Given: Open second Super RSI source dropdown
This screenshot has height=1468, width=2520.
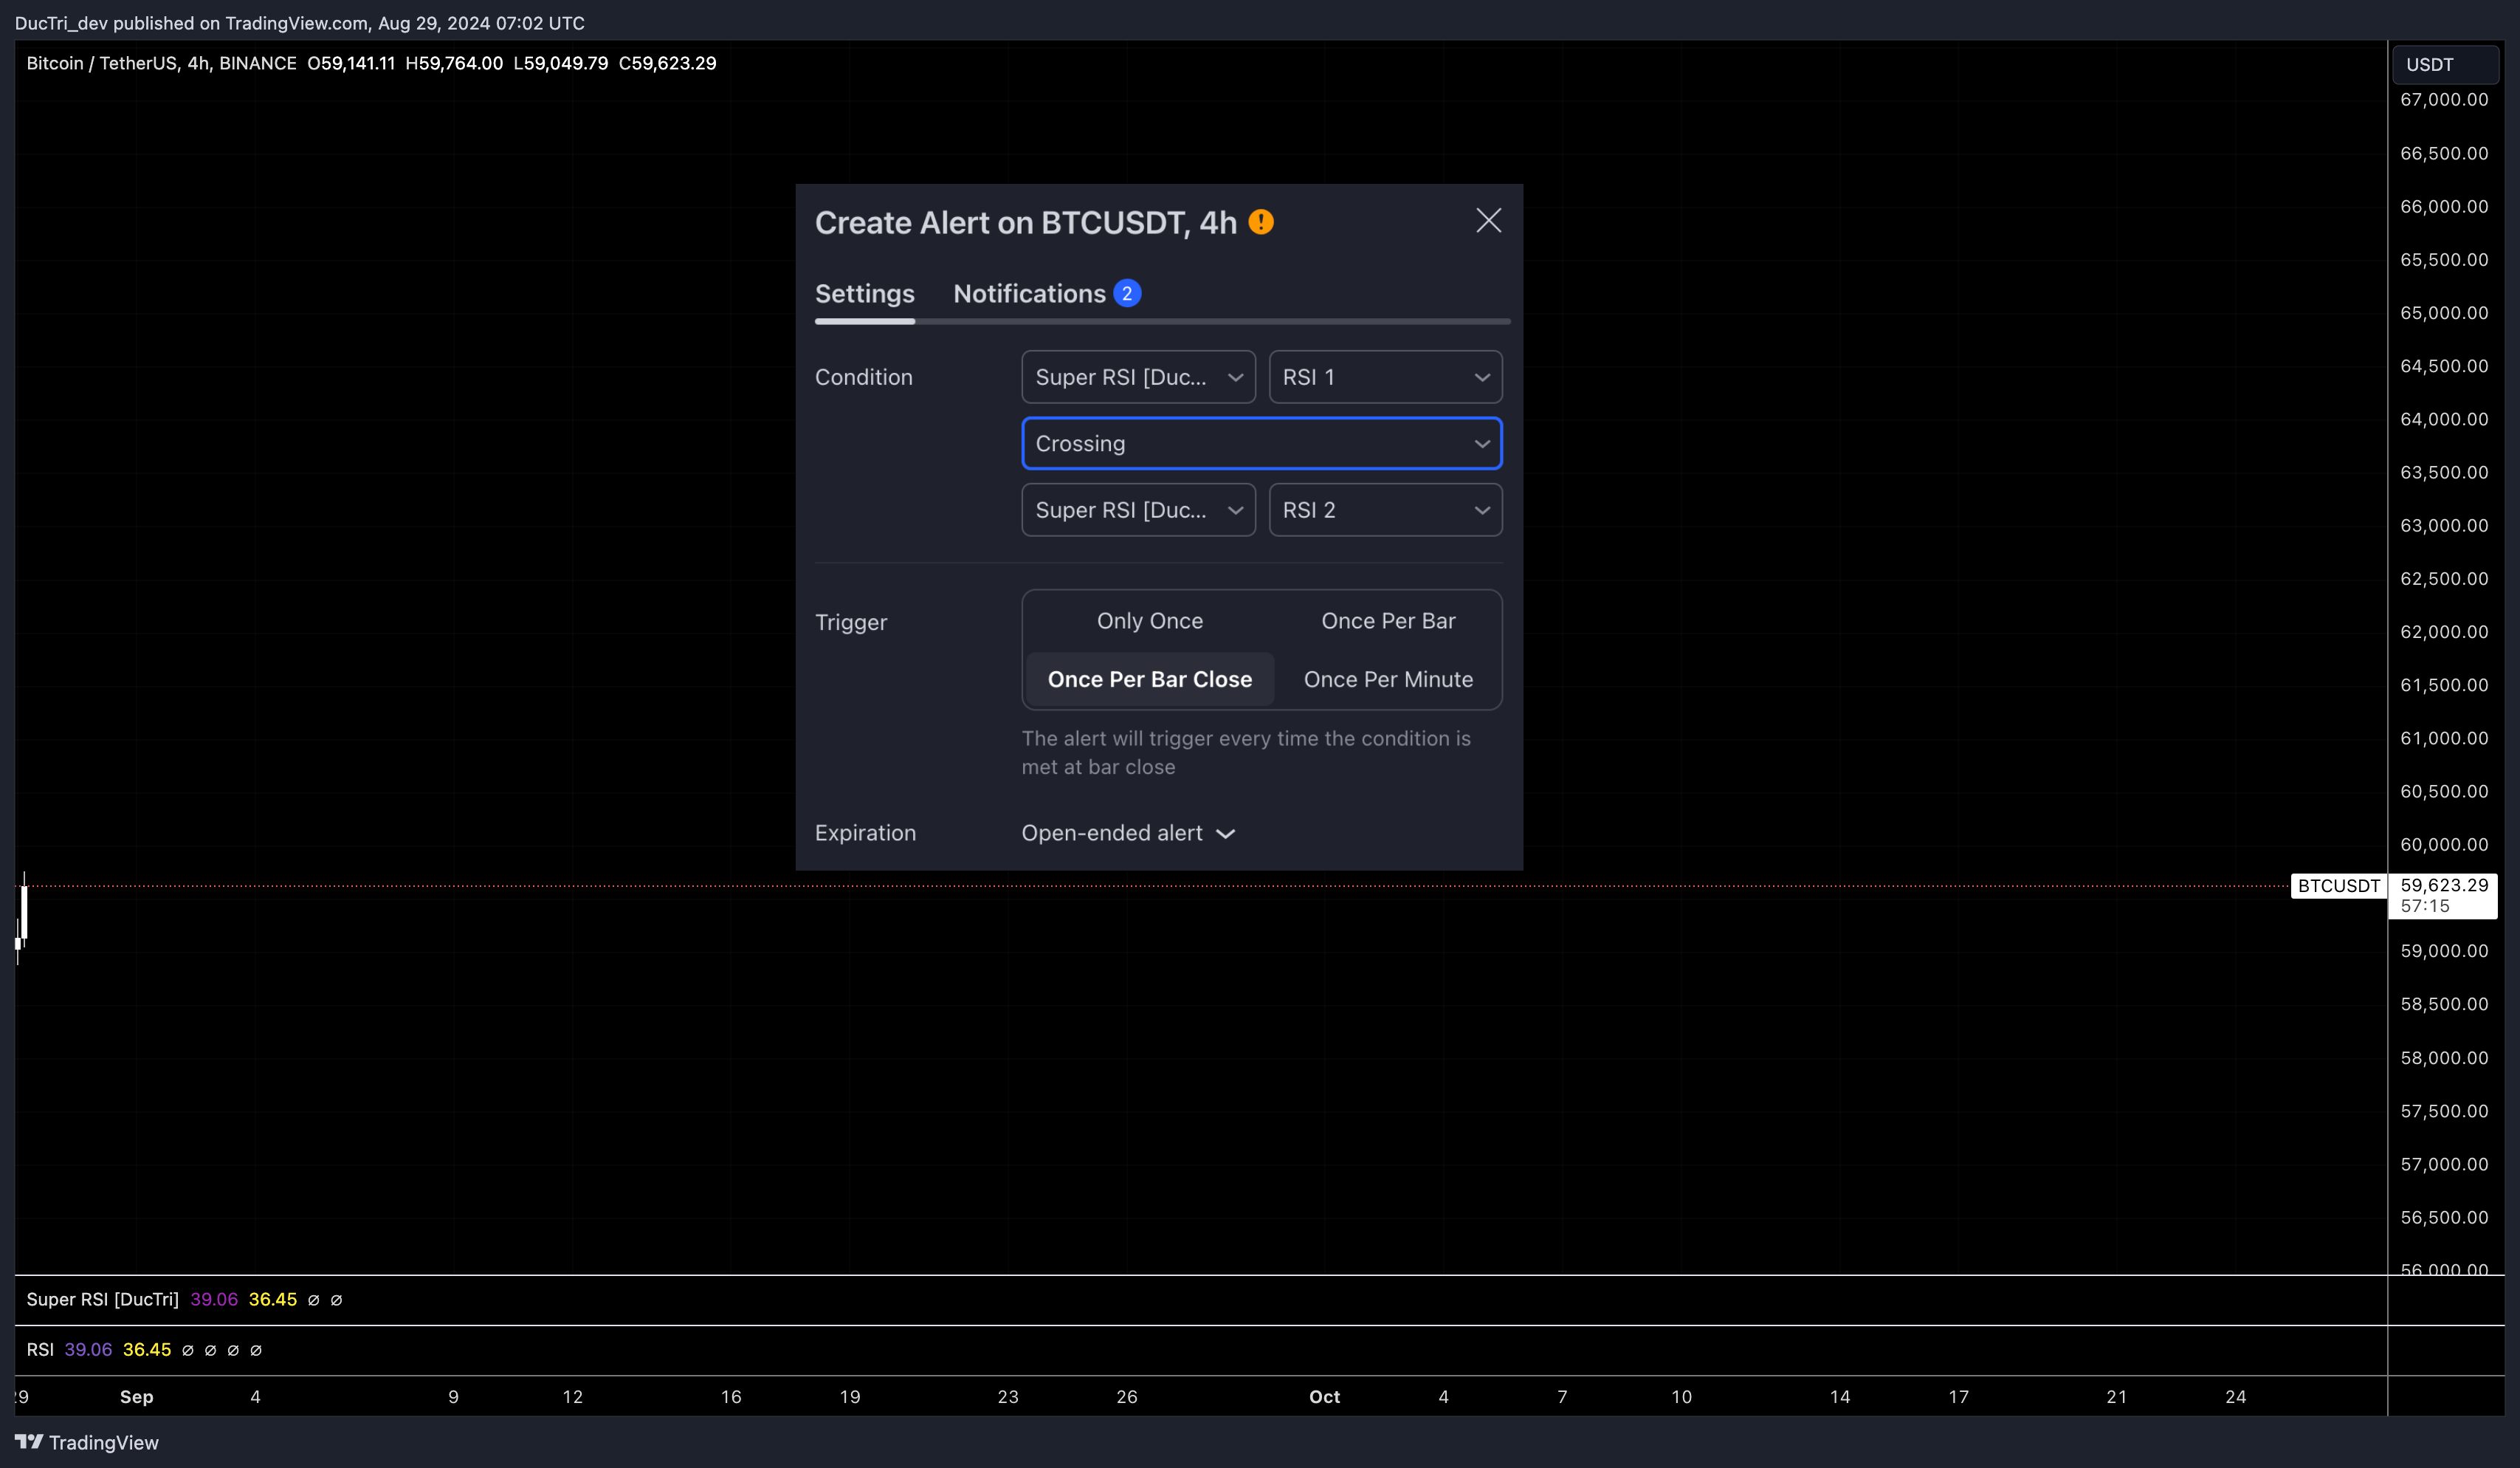Looking at the screenshot, I should tap(1138, 510).
